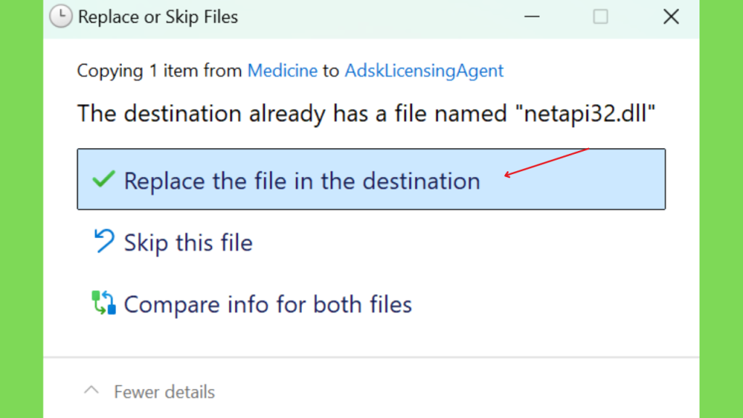Close the Replace or Skip Files dialog

[x=671, y=17]
